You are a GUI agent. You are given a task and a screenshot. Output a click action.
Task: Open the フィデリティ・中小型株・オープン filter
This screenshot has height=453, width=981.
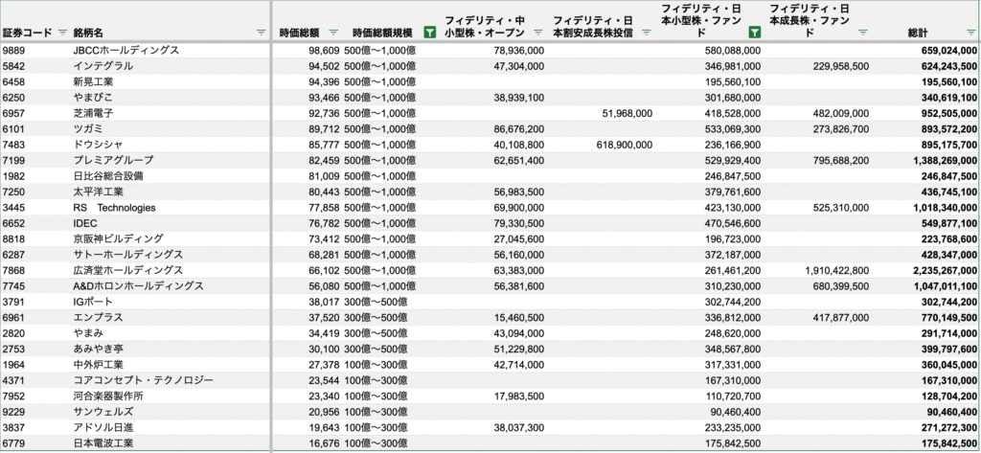point(538,32)
